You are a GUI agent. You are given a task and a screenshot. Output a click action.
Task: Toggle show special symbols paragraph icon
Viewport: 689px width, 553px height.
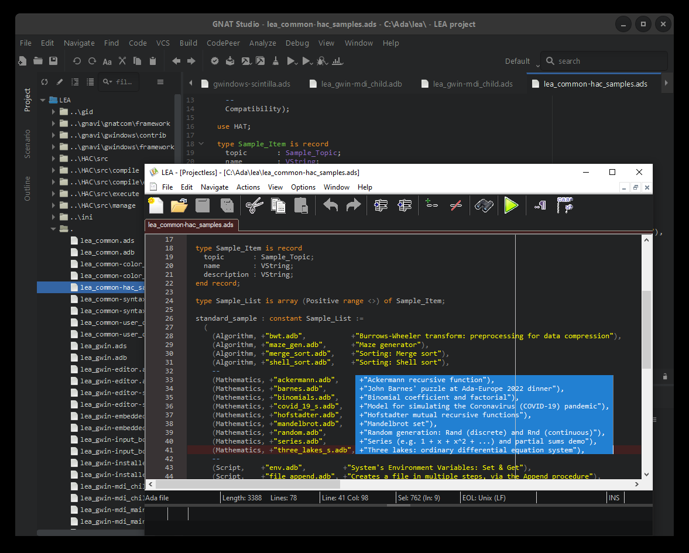tap(540, 205)
